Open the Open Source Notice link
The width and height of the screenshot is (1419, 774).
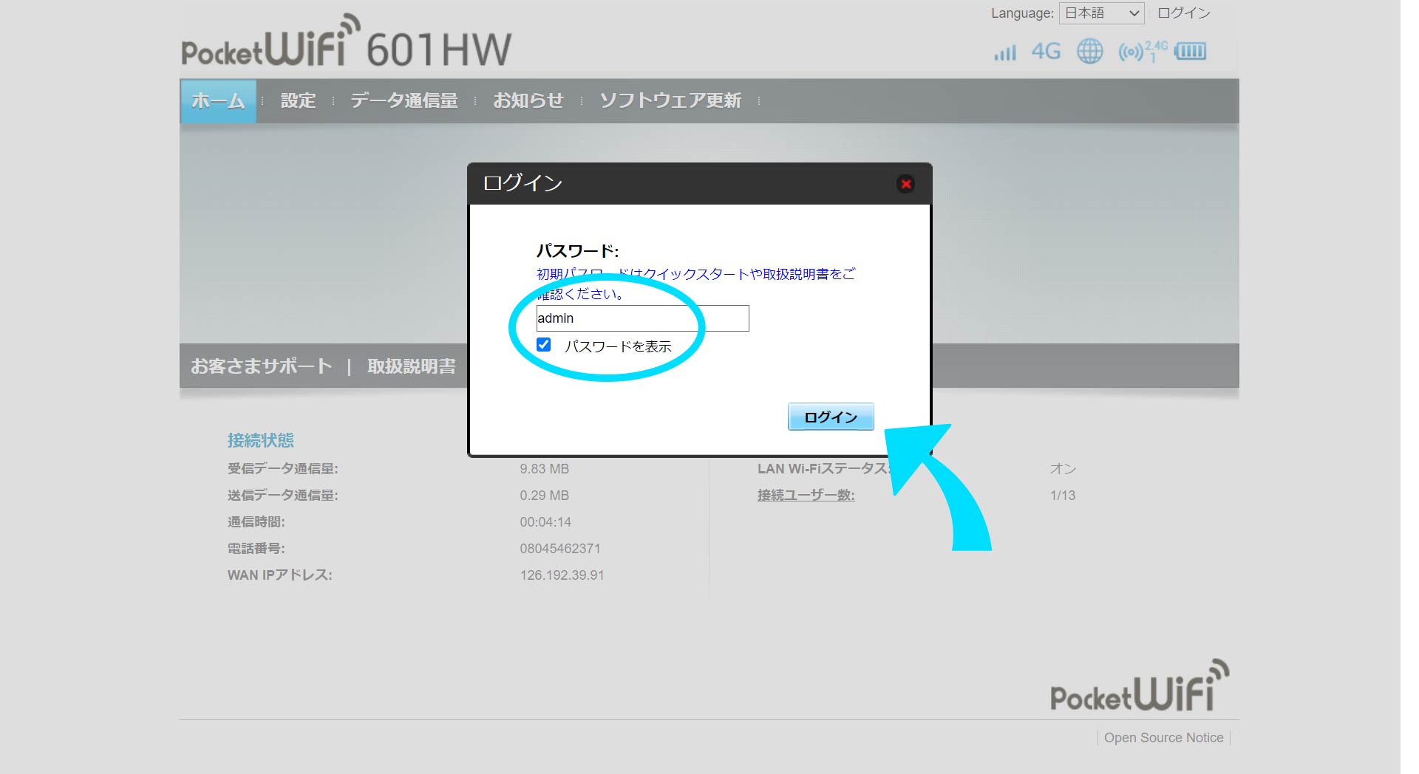(1163, 738)
